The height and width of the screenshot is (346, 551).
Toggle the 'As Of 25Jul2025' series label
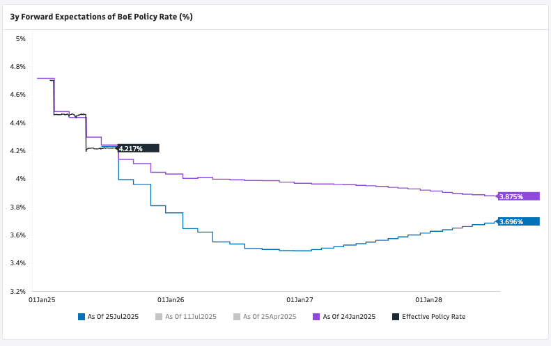tap(113, 317)
